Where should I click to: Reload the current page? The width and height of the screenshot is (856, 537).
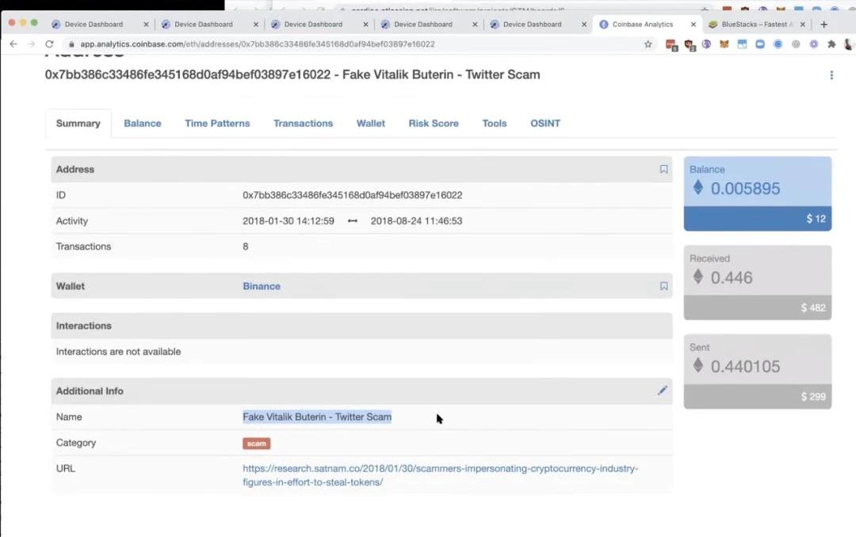pos(49,44)
